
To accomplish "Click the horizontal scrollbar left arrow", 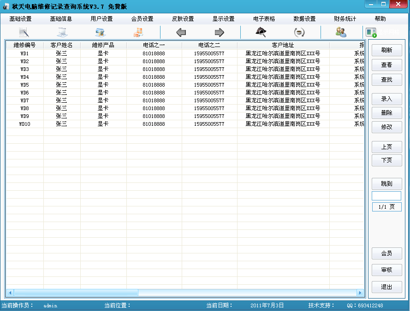I will pyautogui.click(x=10, y=293).
